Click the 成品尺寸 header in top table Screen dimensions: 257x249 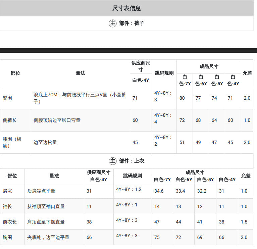[195, 172]
